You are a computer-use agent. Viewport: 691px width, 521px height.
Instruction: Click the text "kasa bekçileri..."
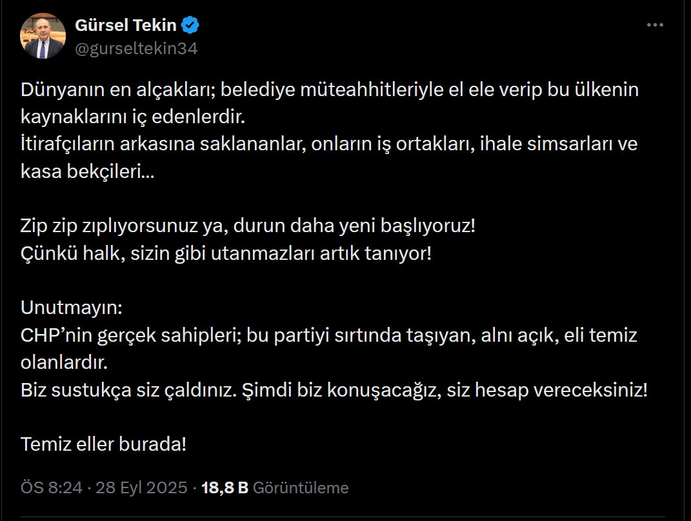pos(88,172)
